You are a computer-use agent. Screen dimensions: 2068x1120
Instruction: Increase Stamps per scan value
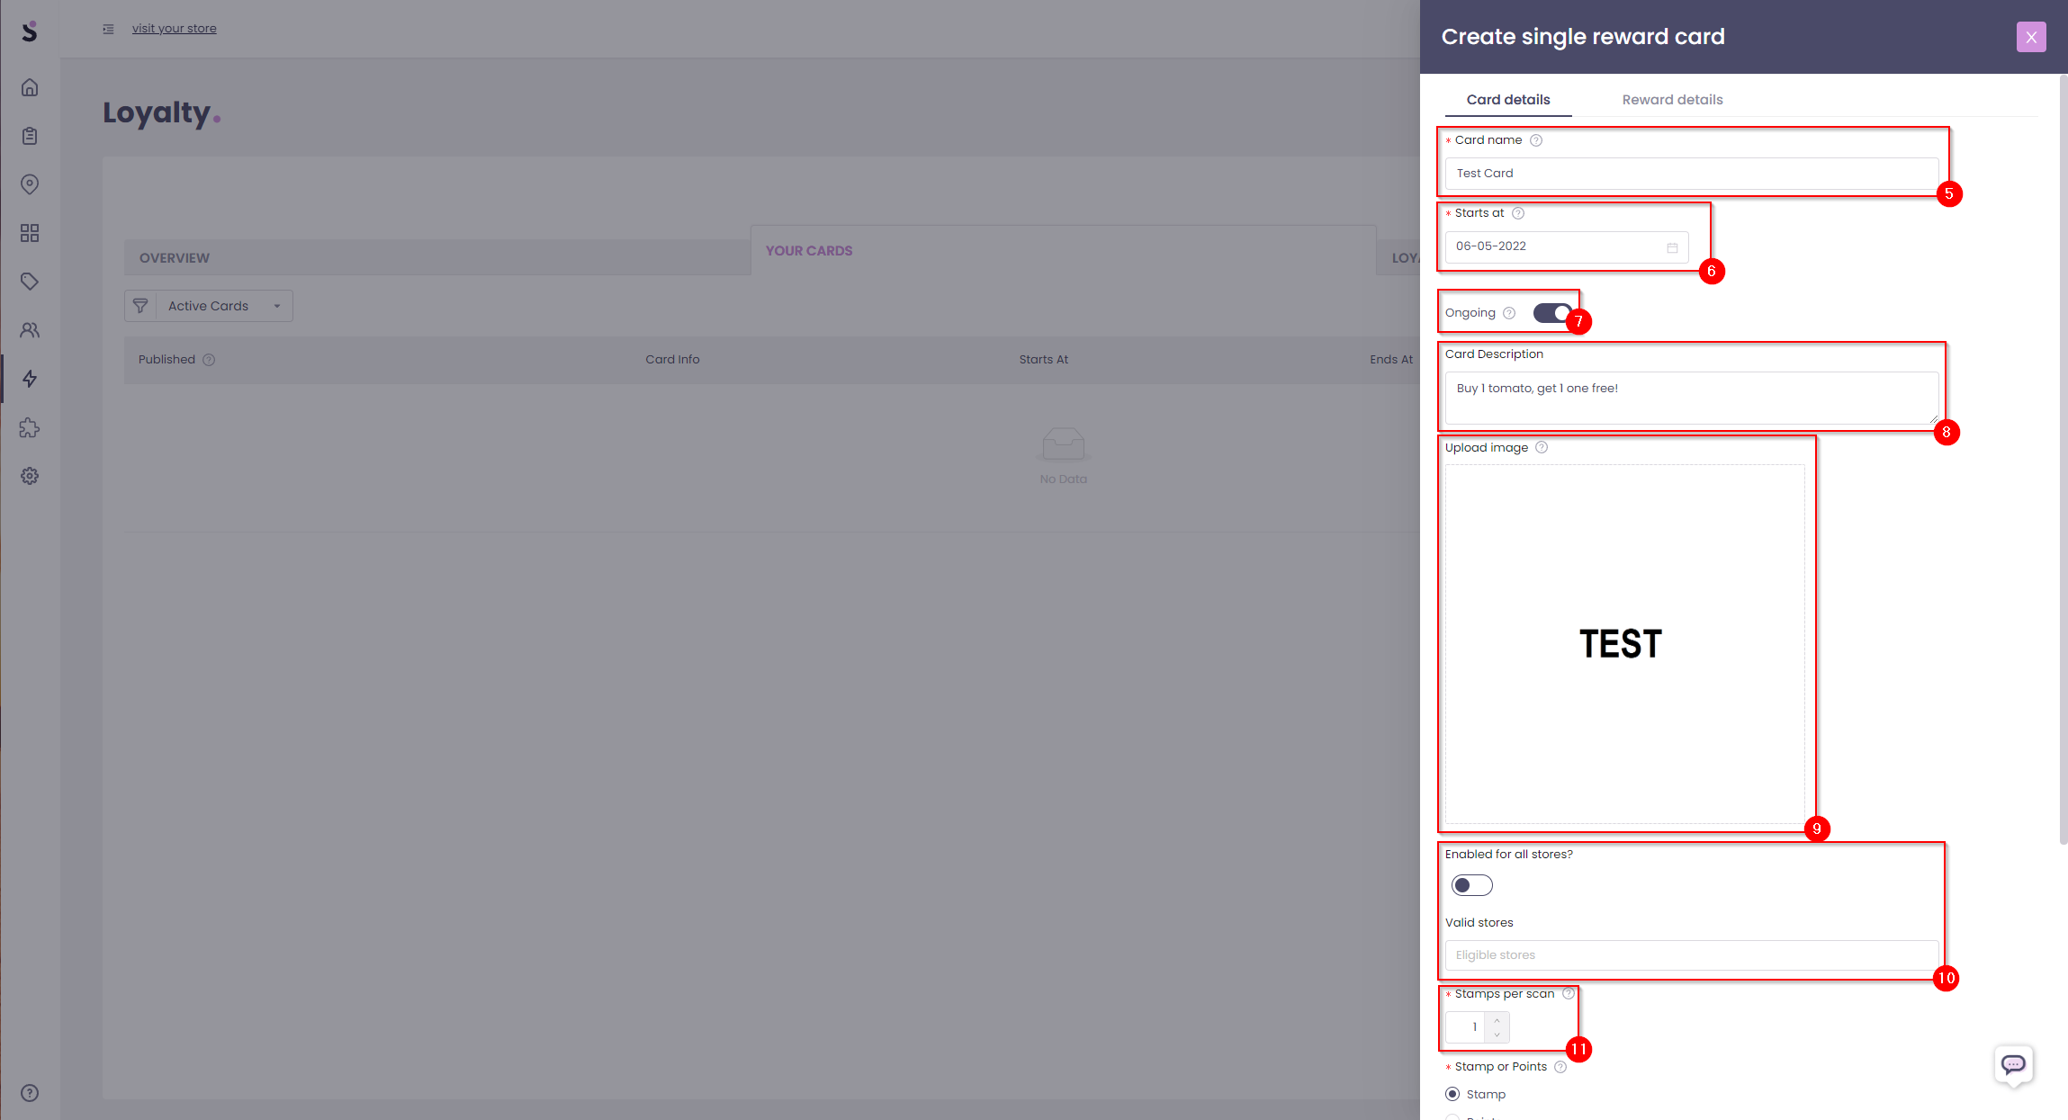click(x=1497, y=1020)
